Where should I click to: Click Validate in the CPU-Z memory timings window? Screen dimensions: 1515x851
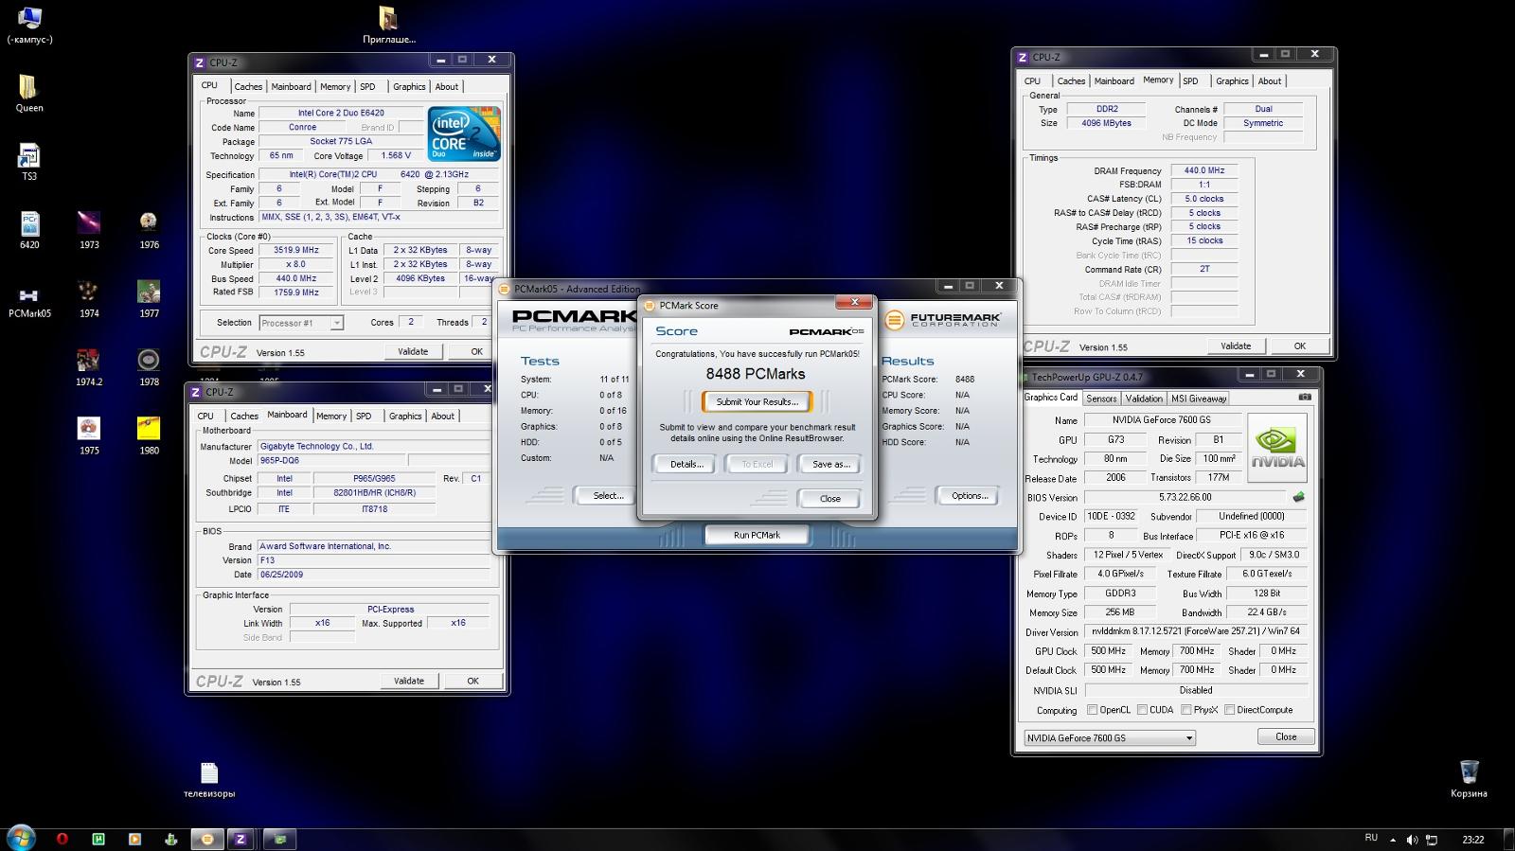click(1236, 346)
